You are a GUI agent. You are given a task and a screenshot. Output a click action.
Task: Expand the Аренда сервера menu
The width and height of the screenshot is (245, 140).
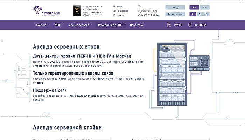click(80, 25)
